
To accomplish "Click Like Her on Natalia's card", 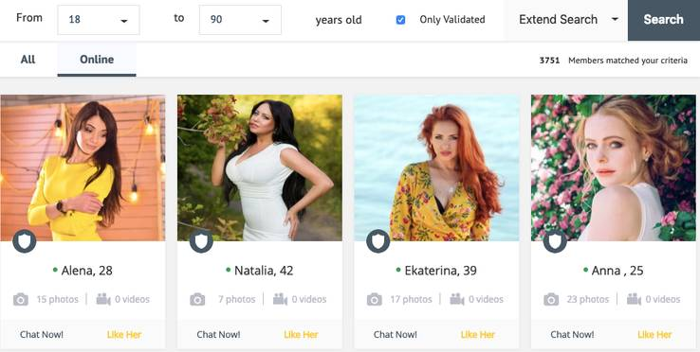I will click(301, 334).
